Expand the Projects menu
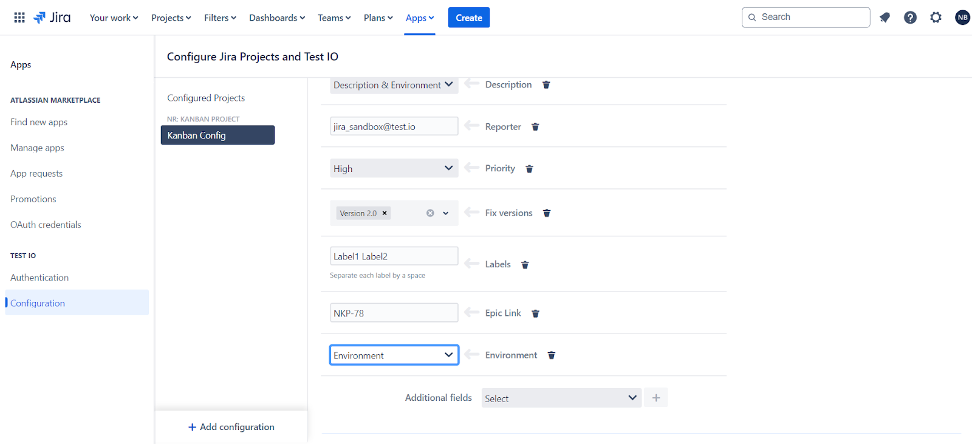Screen dimensions: 972x444 pyautogui.click(x=171, y=18)
